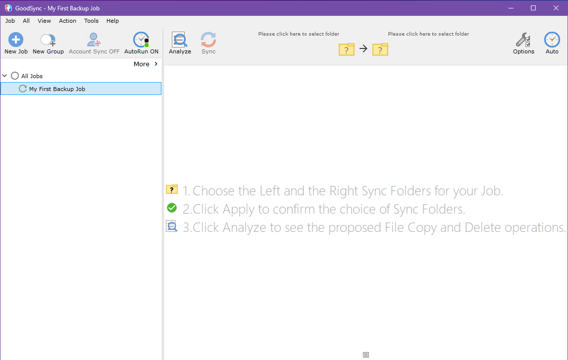The image size is (568, 360).
Task: Run Analyze with the magnifier icon
Action: [x=180, y=43]
